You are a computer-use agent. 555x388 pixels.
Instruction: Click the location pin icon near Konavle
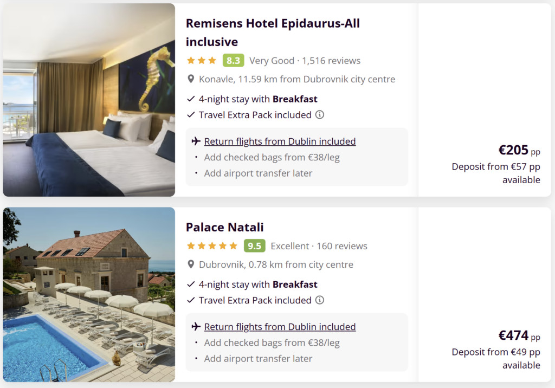[191, 79]
